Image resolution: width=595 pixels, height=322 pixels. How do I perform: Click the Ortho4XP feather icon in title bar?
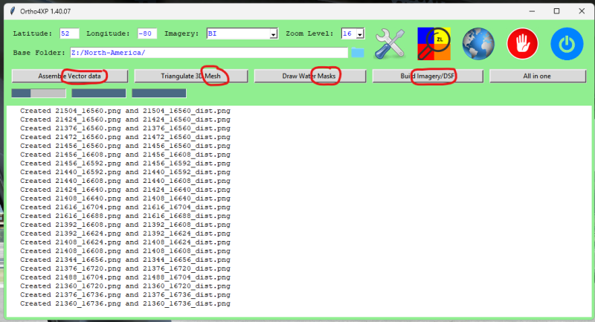(x=9, y=11)
